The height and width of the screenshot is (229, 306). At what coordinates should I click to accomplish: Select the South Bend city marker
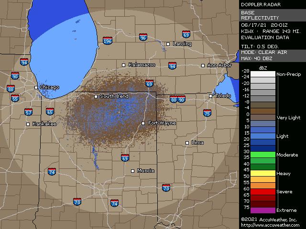(96, 96)
